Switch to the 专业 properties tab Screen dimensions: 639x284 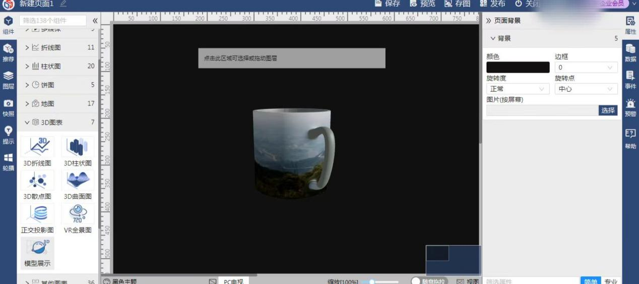(611, 281)
